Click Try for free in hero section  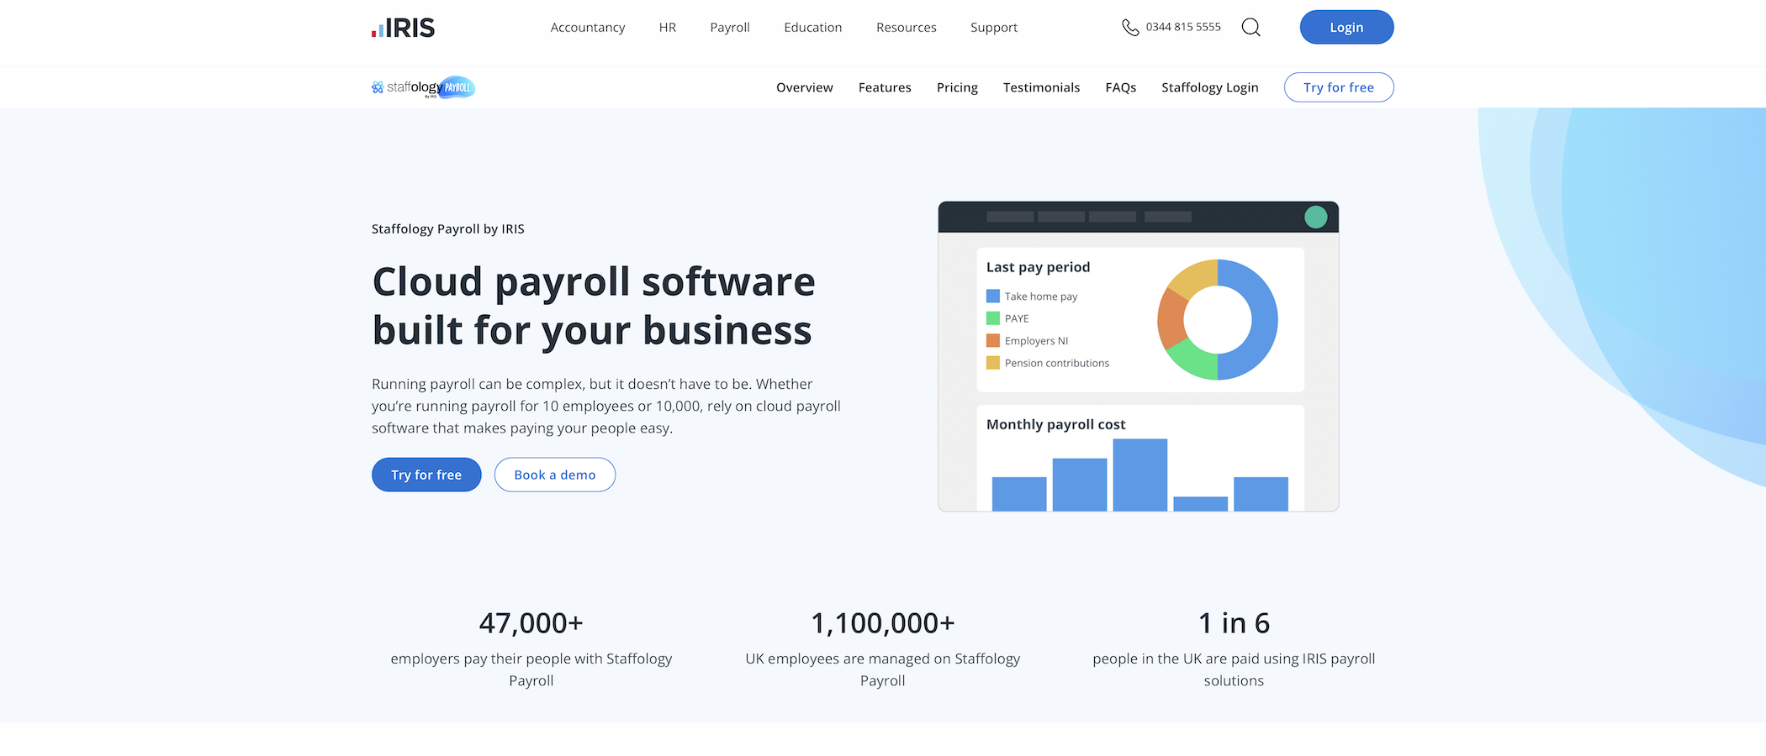[426, 475]
